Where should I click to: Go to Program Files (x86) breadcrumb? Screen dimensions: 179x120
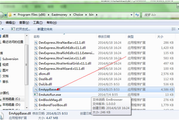(32, 15)
